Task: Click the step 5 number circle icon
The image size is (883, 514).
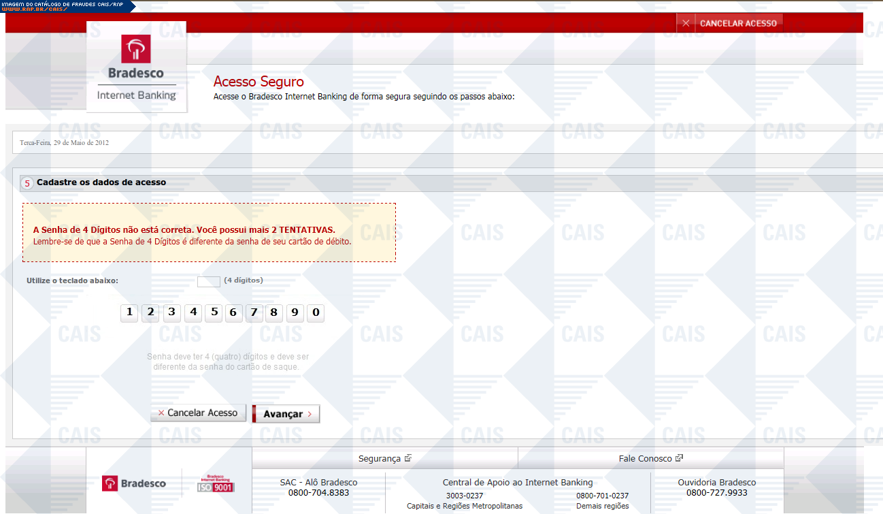Action: (x=27, y=183)
